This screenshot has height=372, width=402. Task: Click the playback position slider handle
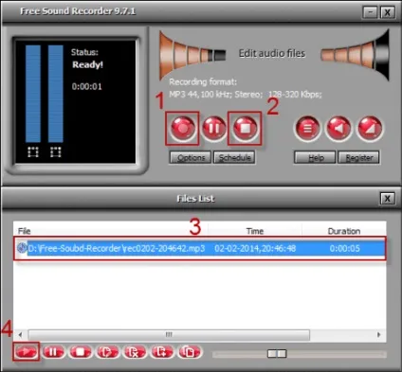[x=277, y=353]
